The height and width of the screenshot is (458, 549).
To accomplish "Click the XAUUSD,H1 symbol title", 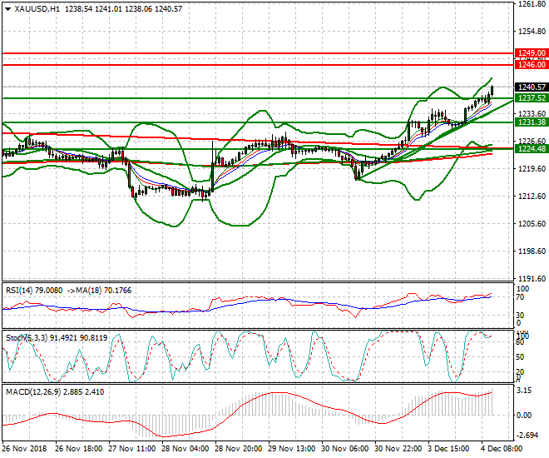I will point(36,8).
